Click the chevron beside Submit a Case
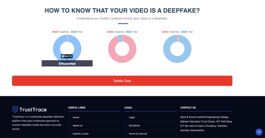The image size is (265, 138). (70, 133)
